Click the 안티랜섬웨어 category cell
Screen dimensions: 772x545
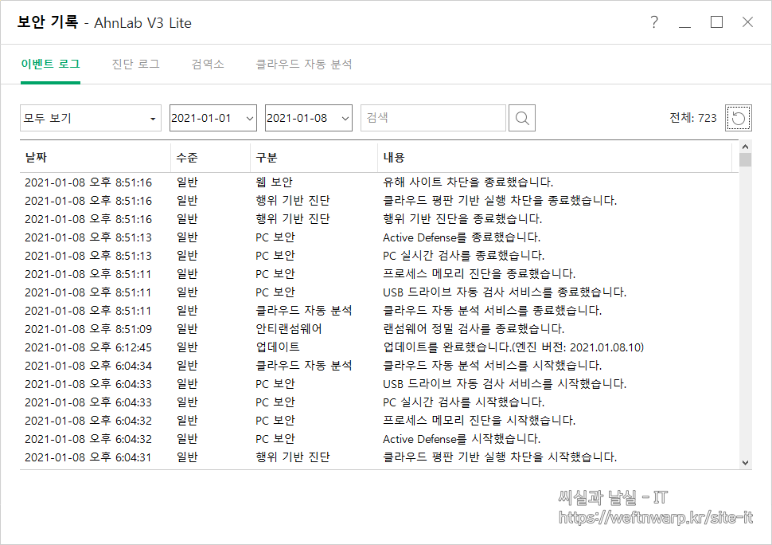coord(289,329)
